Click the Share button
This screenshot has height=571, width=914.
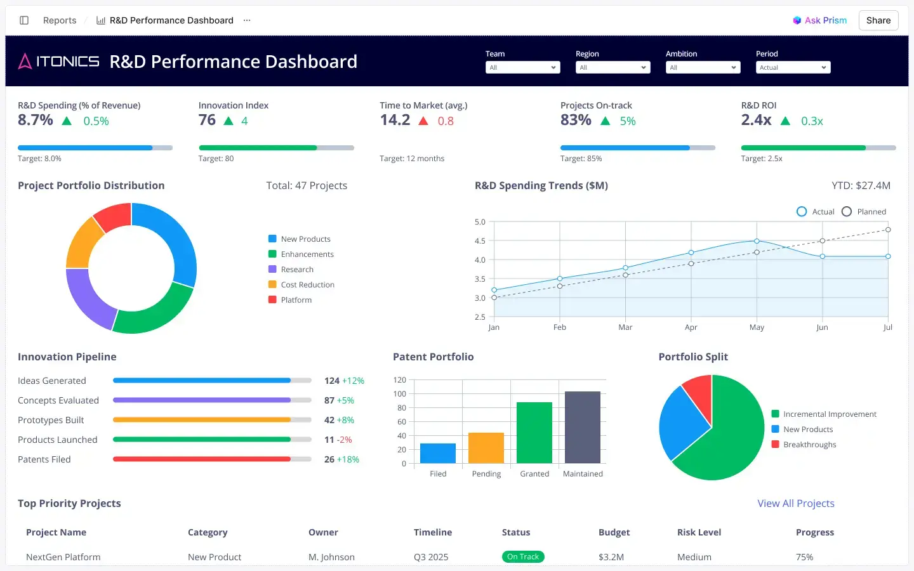pos(878,20)
